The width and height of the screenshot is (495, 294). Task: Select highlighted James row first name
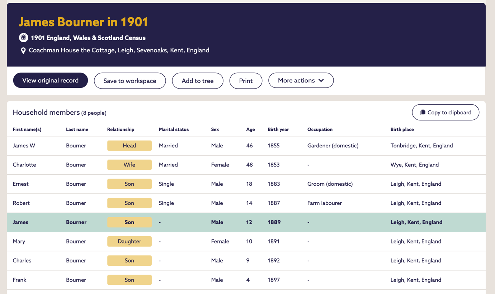click(20, 222)
